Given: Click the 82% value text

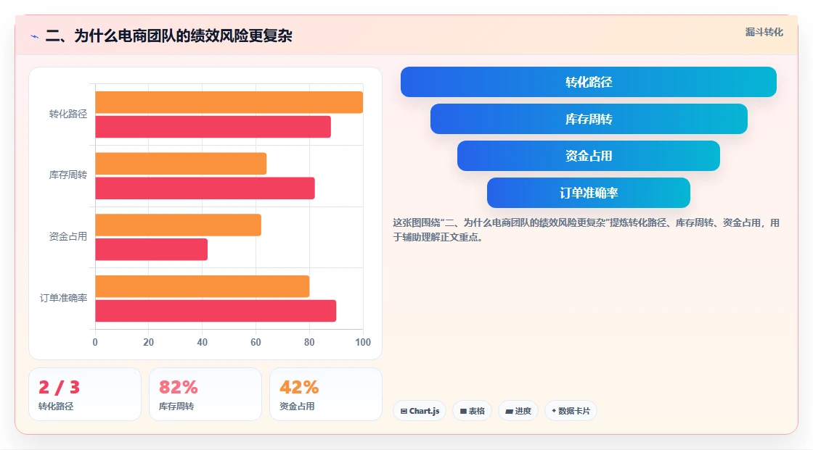Looking at the screenshot, I should pos(179,388).
